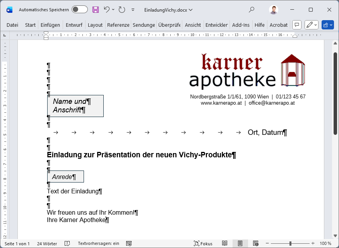
Task: Switch to Read Mode view icon
Action: tap(224, 243)
